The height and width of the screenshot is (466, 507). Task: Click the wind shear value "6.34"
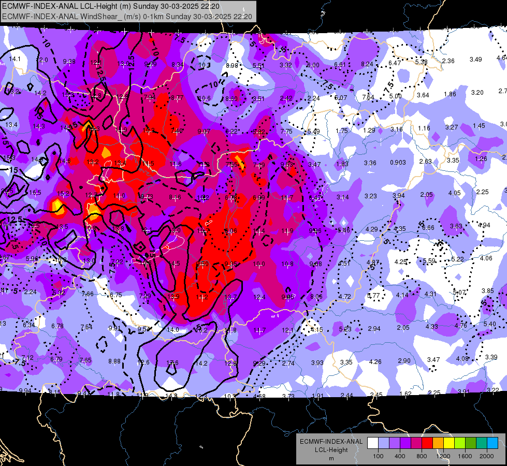tap(29, 325)
